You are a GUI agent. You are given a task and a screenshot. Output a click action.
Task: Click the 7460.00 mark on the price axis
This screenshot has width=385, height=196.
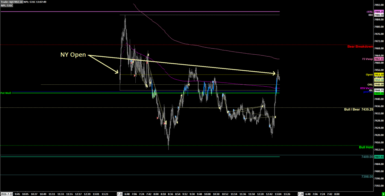(379, 63)
